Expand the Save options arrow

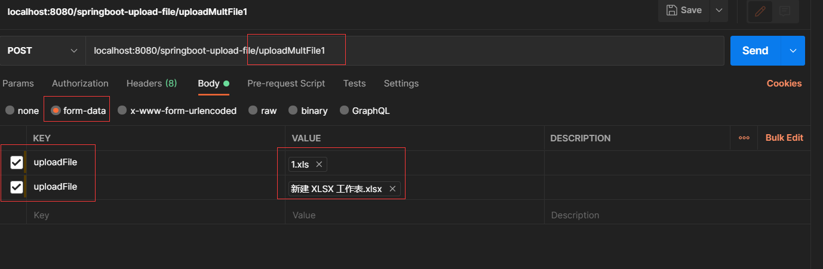(719, 10)
